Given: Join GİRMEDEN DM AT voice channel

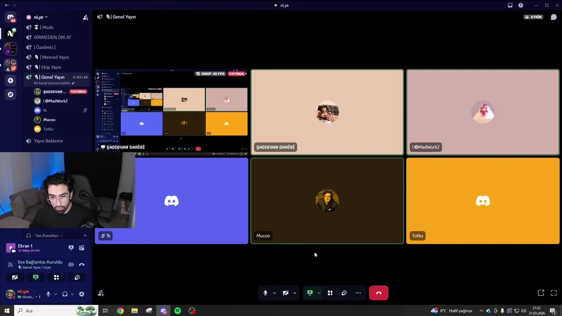Looking at the screenshot, I should 57,37.
